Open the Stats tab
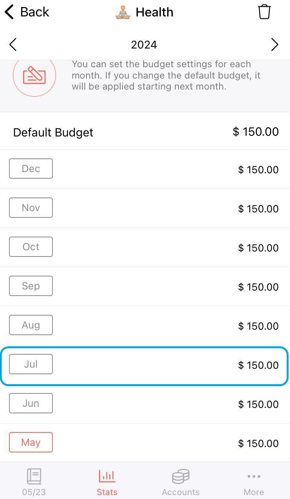This screenshot has width=290, height=499. click(107, 482)
